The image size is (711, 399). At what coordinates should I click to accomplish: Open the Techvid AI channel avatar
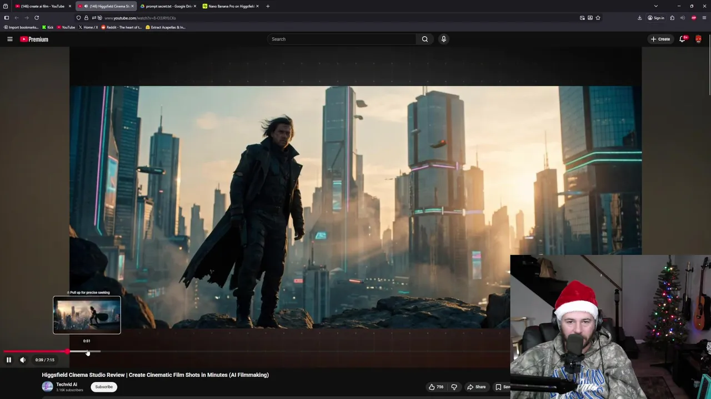click(47, 387)
